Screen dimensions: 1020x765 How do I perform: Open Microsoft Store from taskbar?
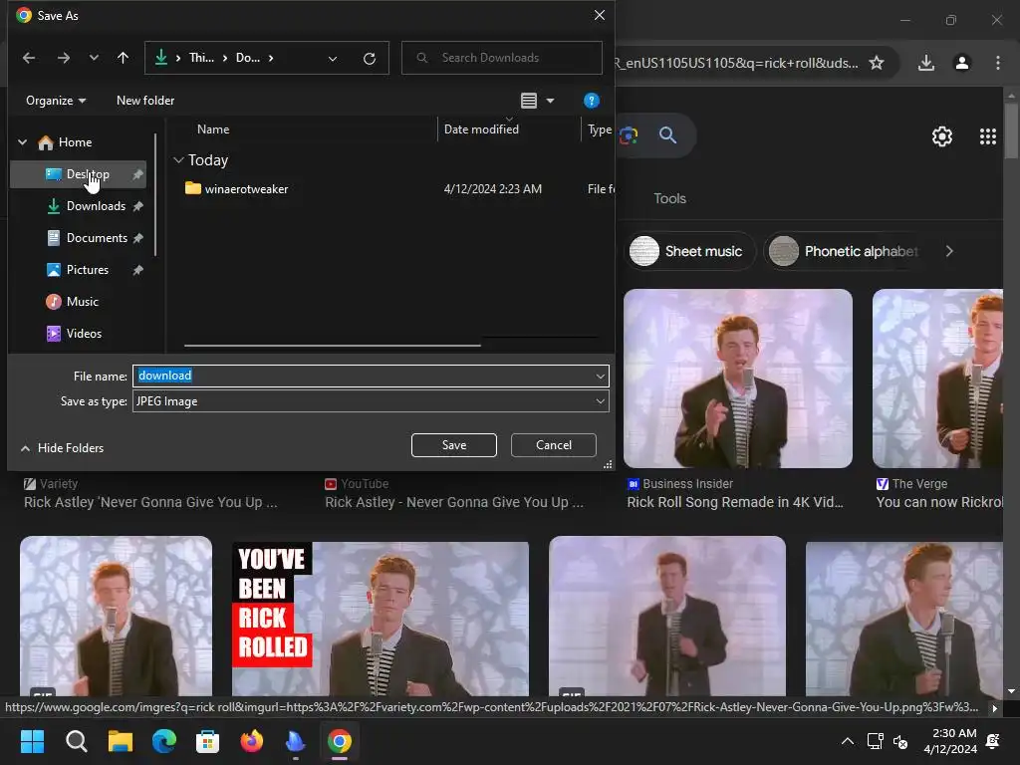[207, 741]
